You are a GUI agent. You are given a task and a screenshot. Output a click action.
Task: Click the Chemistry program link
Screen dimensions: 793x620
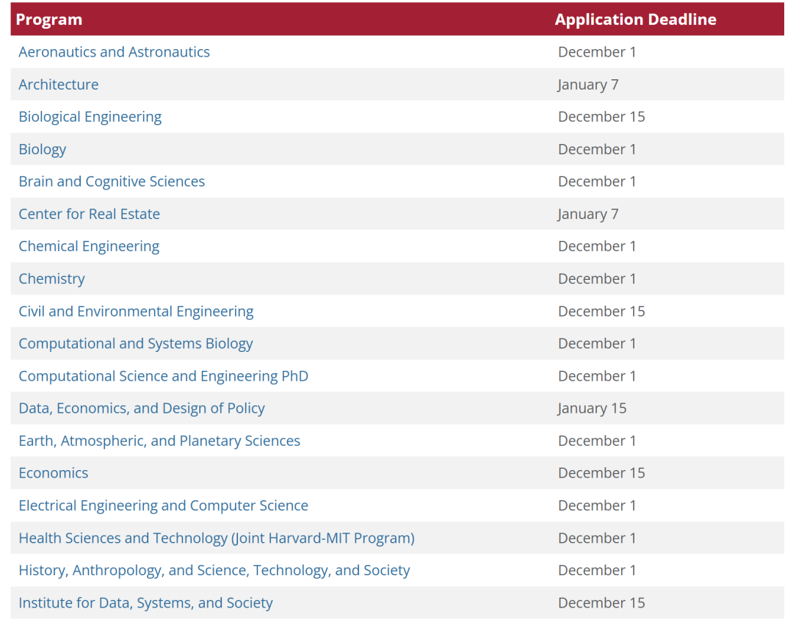tap(51, 278)
